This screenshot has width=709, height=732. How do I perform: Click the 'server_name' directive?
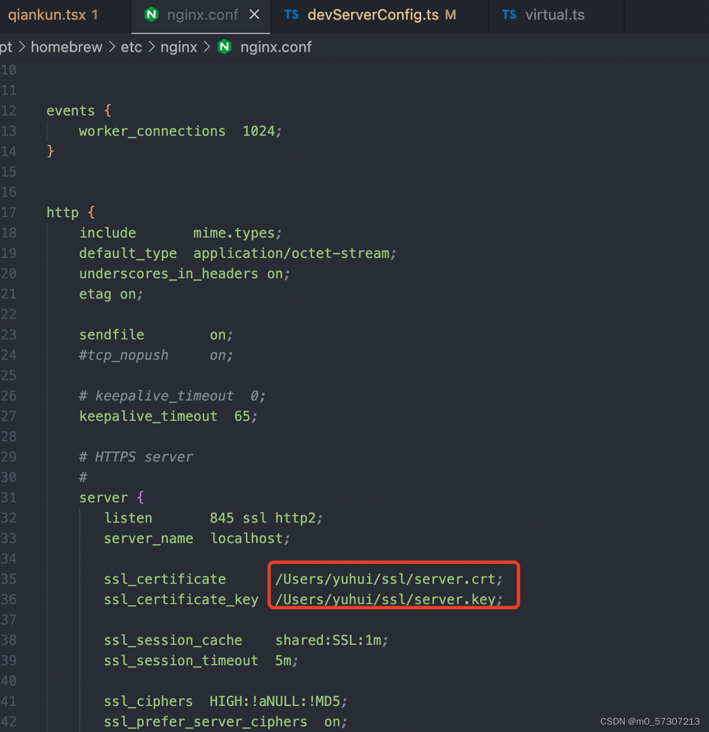(x=148, y=539)
